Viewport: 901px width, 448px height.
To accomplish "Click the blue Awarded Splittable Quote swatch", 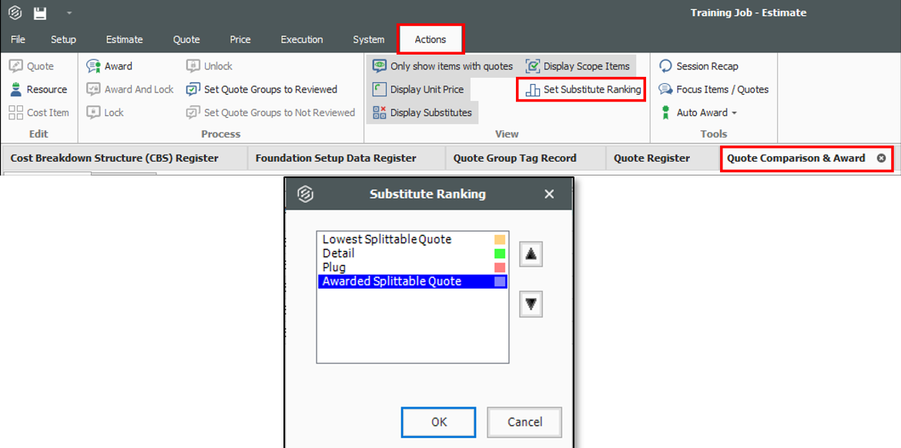I will tap(499, 282).
